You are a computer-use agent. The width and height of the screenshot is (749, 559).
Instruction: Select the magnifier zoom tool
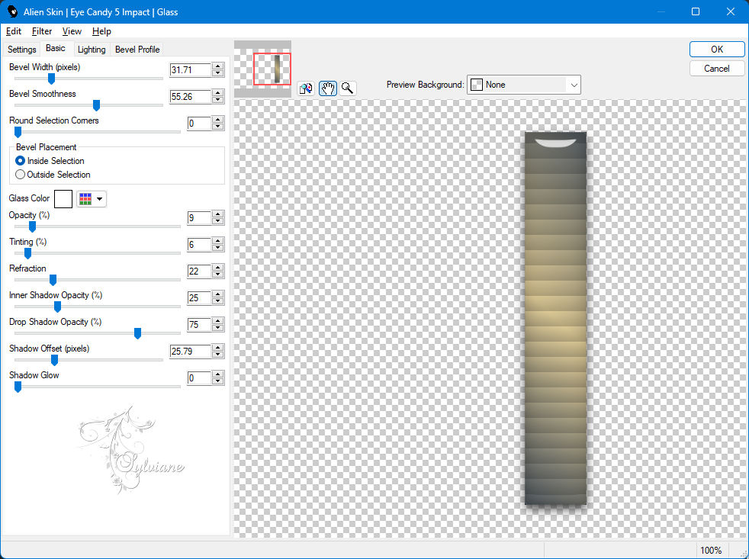point(348,88)
